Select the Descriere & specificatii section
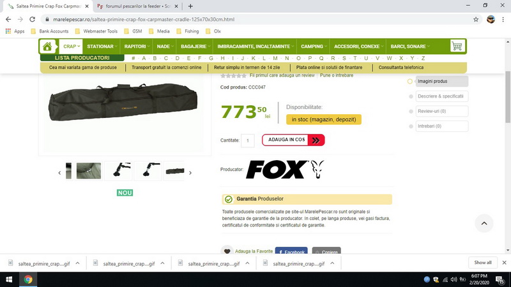 [x=441, y=96]
